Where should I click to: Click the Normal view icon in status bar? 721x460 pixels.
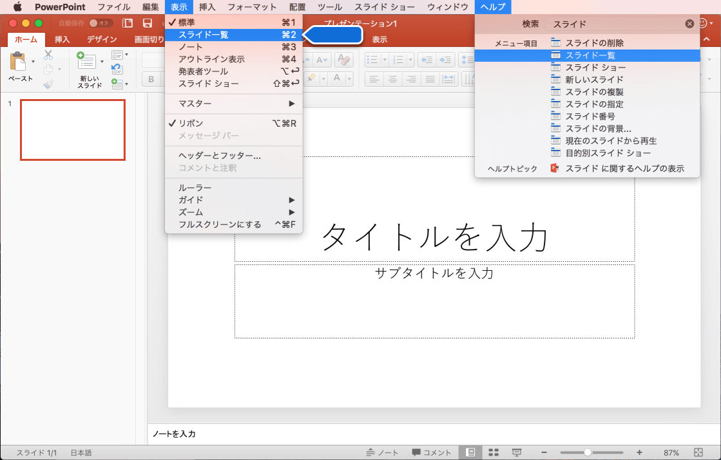pos(470,452)
